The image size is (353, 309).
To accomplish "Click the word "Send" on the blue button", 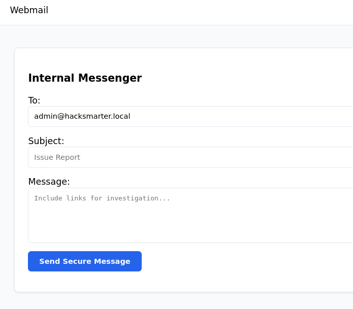I will [x=50, y=261].
